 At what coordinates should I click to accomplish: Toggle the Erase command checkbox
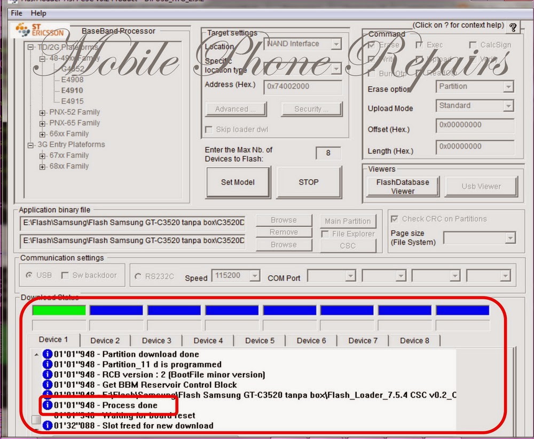372,45
